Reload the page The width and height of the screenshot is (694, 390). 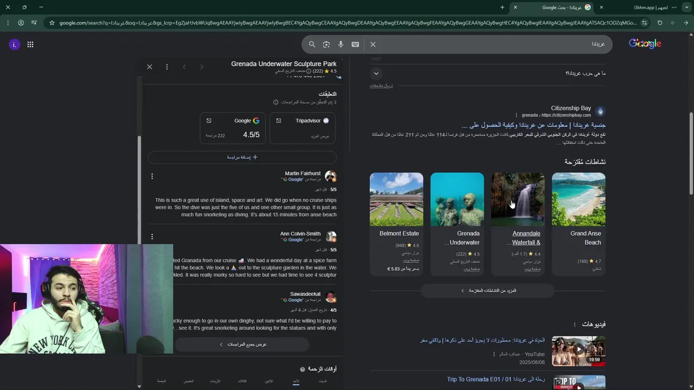point(660,23)
